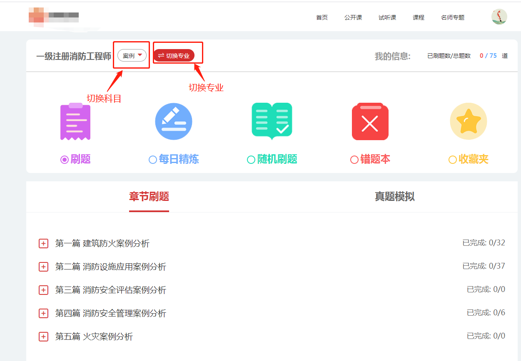Open 随机刷题 via the green book icon
This screenshot has height=361, width=521.
pyautogui.click(x=272, y=121)
